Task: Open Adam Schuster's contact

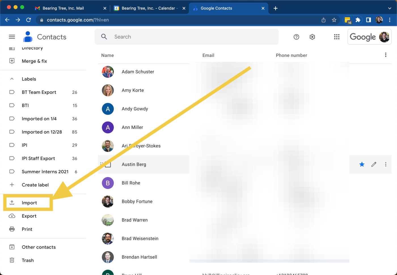Action: [138, 72]
